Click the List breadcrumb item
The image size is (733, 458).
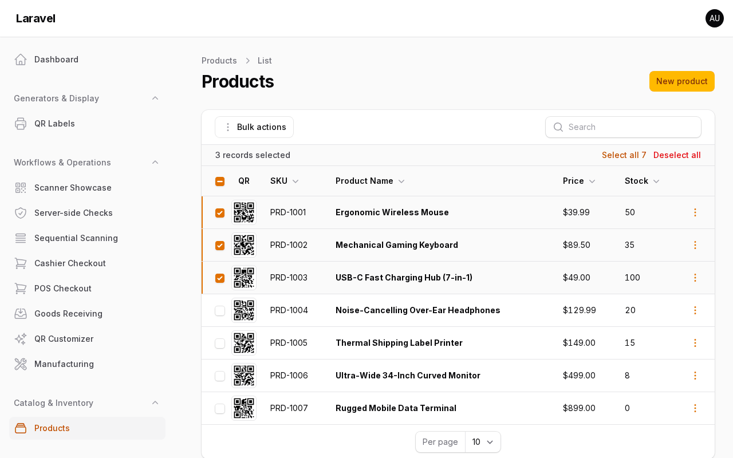point(265,61)
